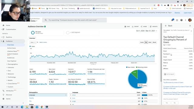Viewport: 194px width, 109px height.
Task: Open Admin via the gear icon
Action: tap(3, 99)
